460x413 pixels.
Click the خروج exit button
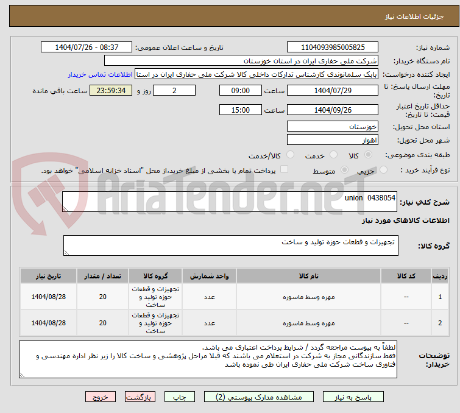coord(101,397)
